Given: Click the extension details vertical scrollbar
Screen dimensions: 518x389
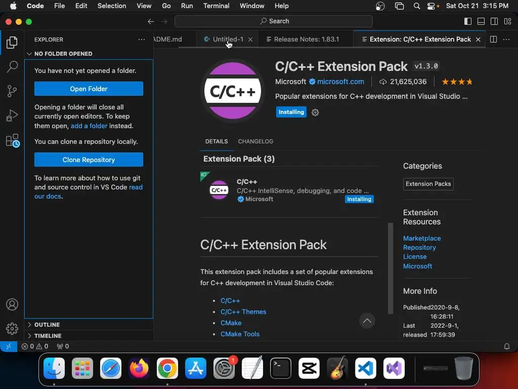Looking at the screenshot, I should [x=391, y=268].
